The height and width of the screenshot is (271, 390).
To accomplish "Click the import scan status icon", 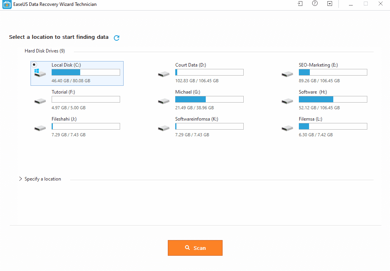I will pos(300,4).
